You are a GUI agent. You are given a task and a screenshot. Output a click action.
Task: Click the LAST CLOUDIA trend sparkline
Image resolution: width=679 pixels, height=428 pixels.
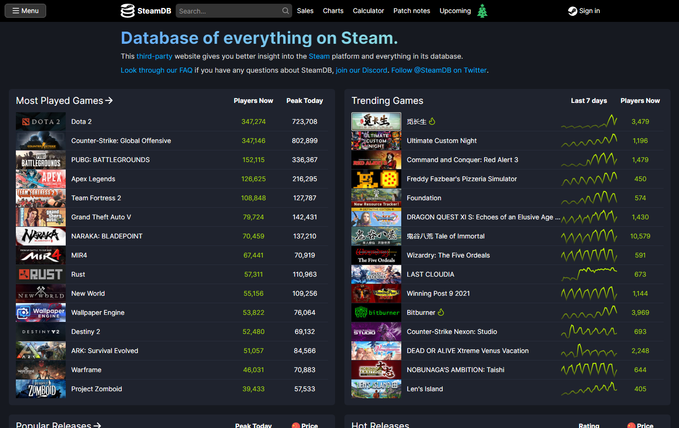coord(589,274)
